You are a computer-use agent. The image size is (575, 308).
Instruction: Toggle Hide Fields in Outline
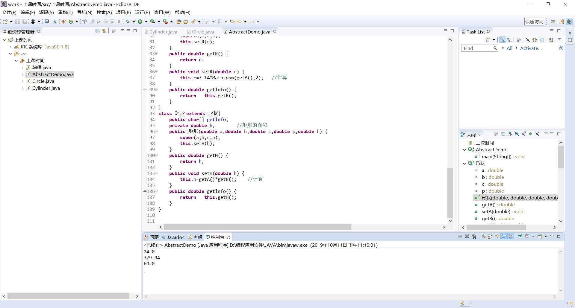click(x=517, y=134)
